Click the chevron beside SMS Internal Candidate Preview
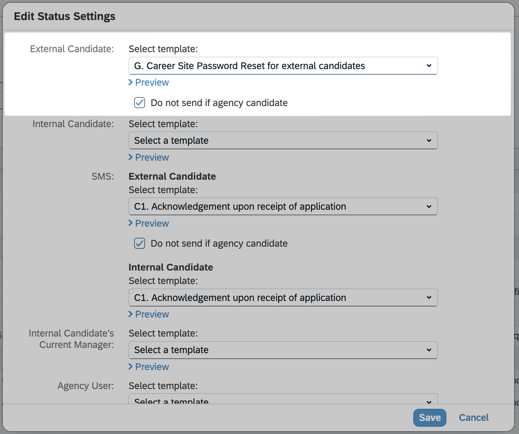 (x=131, y=314)
